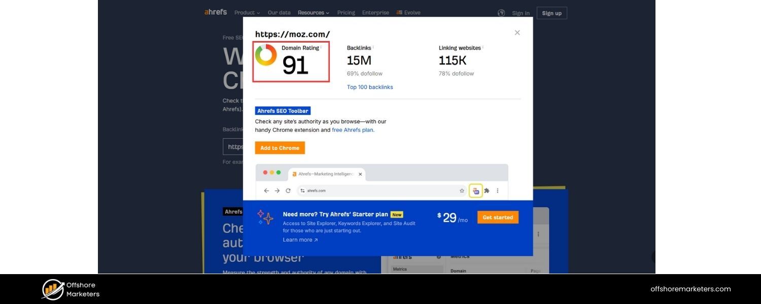
Task: Click the Sign up button
Action: click(551, 13)
